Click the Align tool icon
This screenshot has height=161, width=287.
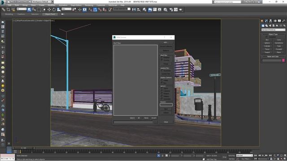click(139, 9)
